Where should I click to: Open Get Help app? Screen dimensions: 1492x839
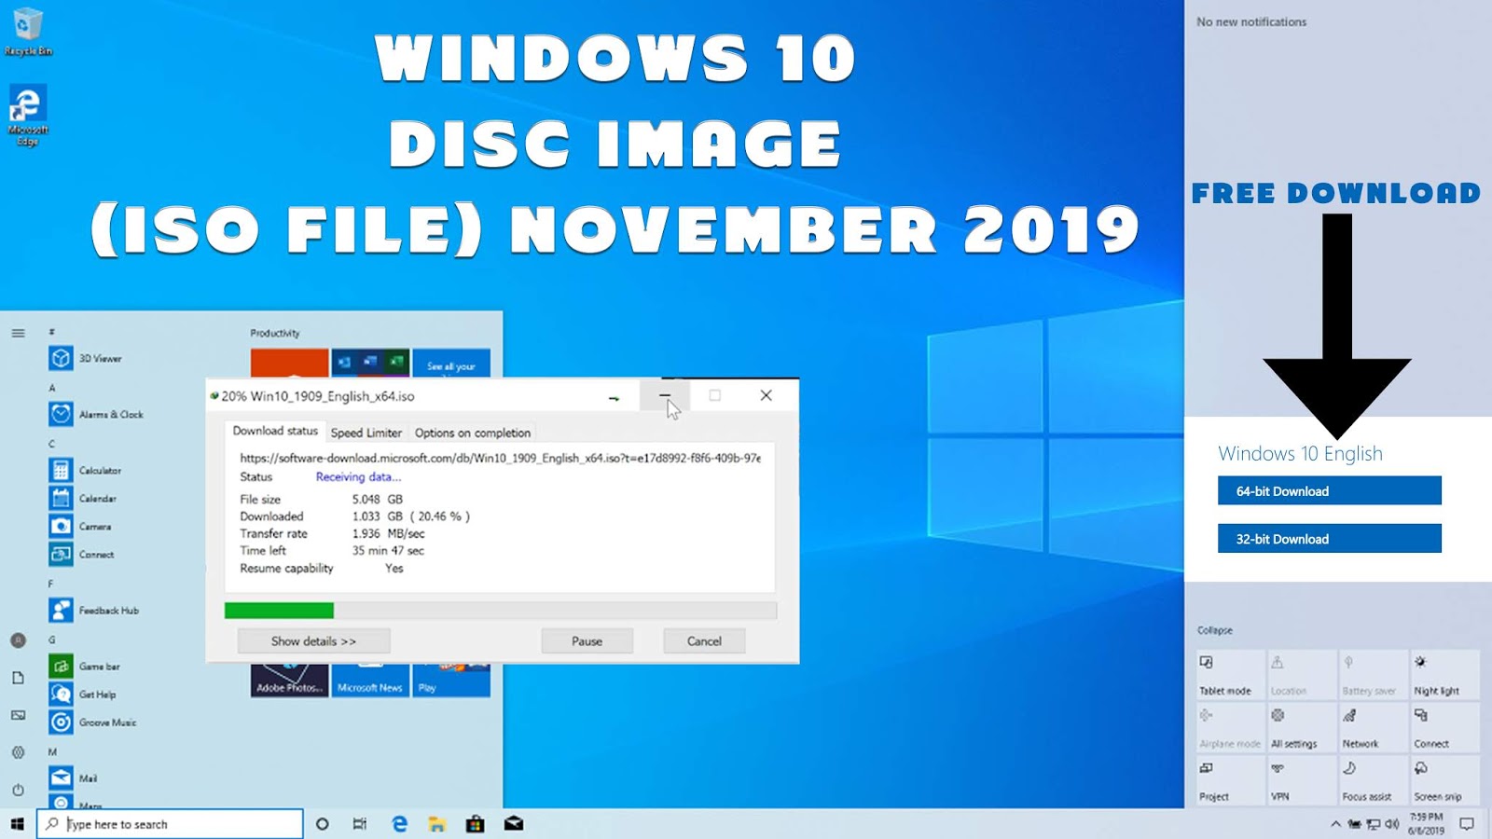point(83,694)
